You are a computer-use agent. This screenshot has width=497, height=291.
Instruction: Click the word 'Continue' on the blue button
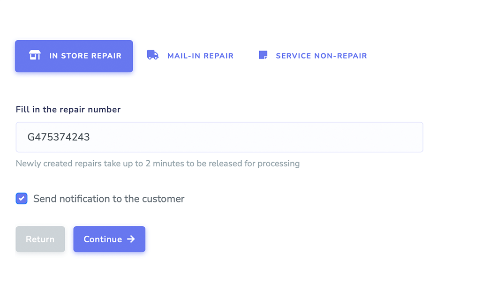point(103,239)
